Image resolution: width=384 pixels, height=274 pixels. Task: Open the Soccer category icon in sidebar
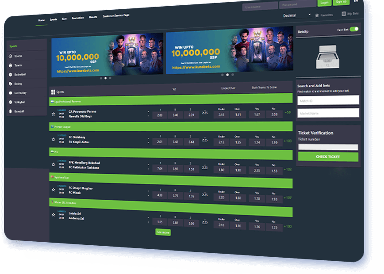tap(11, 56)
